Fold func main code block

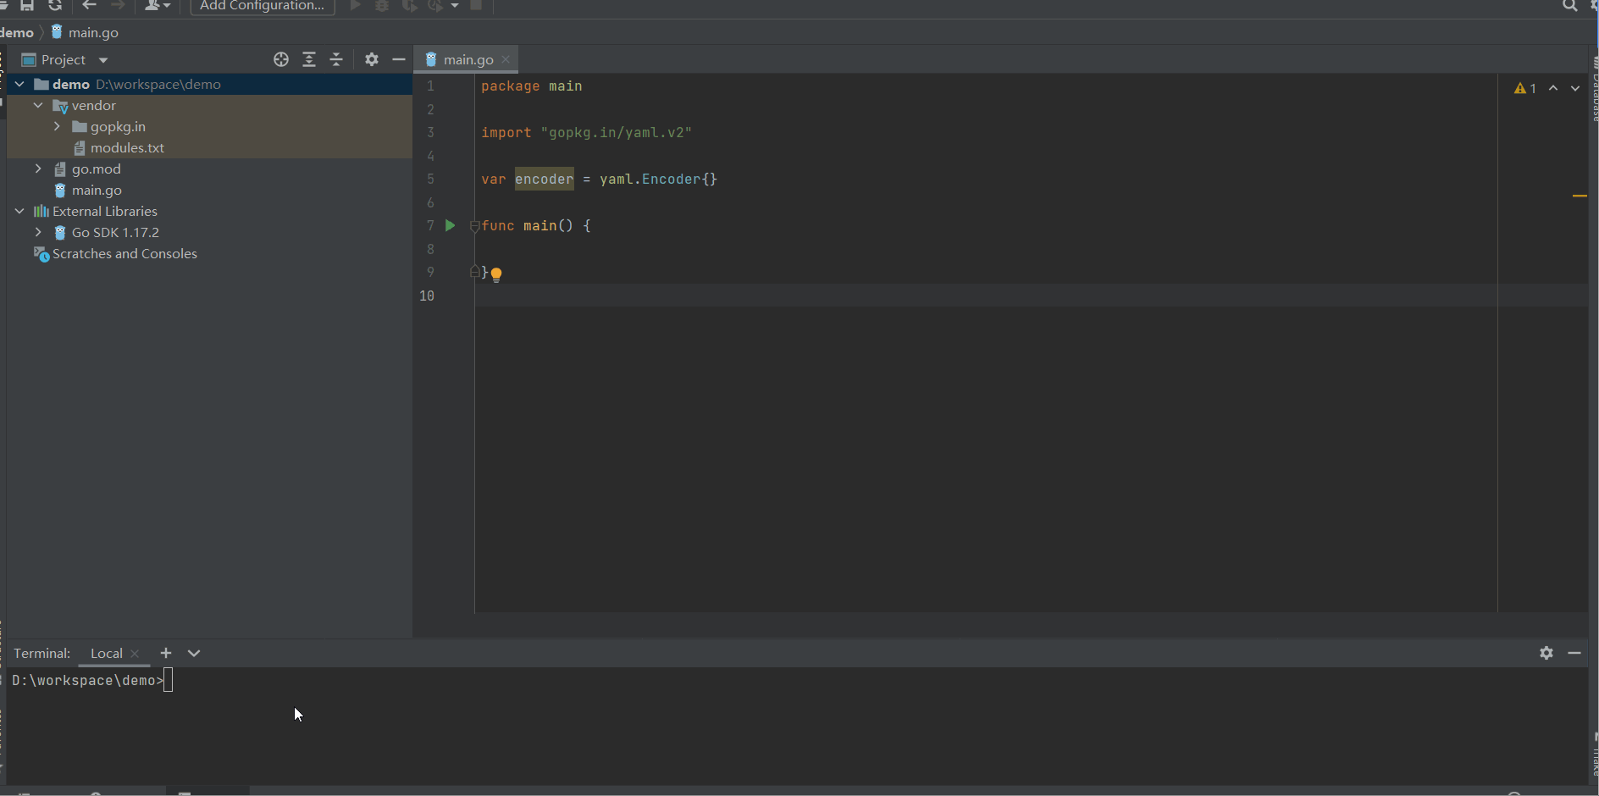coord(475,226)
